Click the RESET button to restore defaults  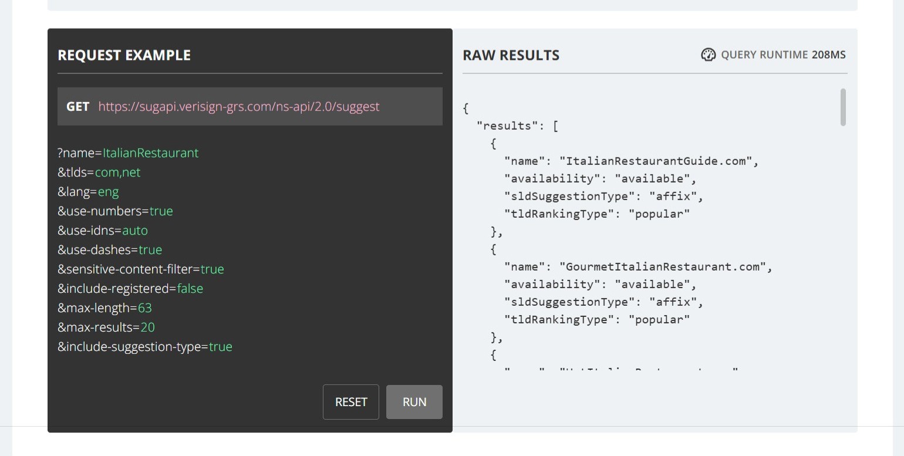tap(350, 402)
